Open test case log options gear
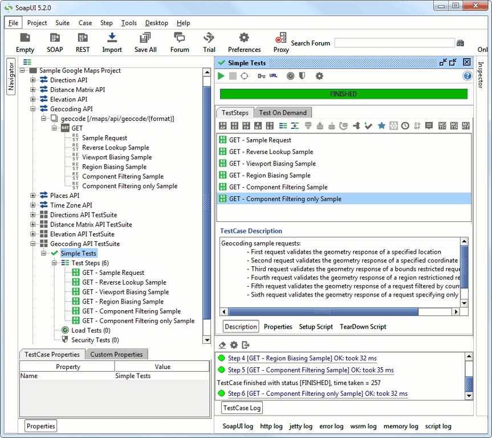 tap(234, 345)
